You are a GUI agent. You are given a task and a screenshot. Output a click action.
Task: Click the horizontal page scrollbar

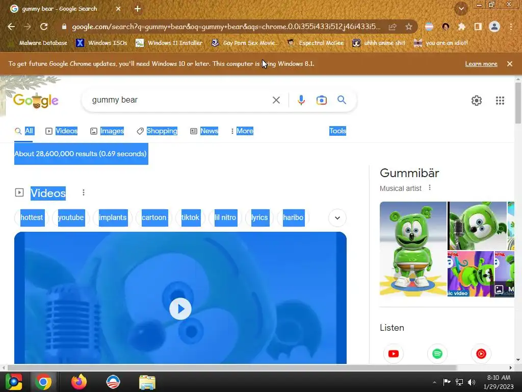pyautogui.click(x=232, y=367)
